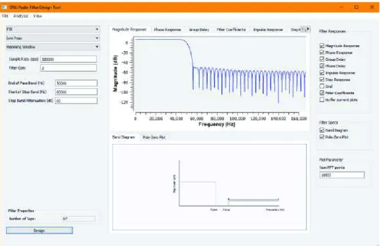Switch to the Phase Response tab
The image size is (380, 246).
point(168,29)
